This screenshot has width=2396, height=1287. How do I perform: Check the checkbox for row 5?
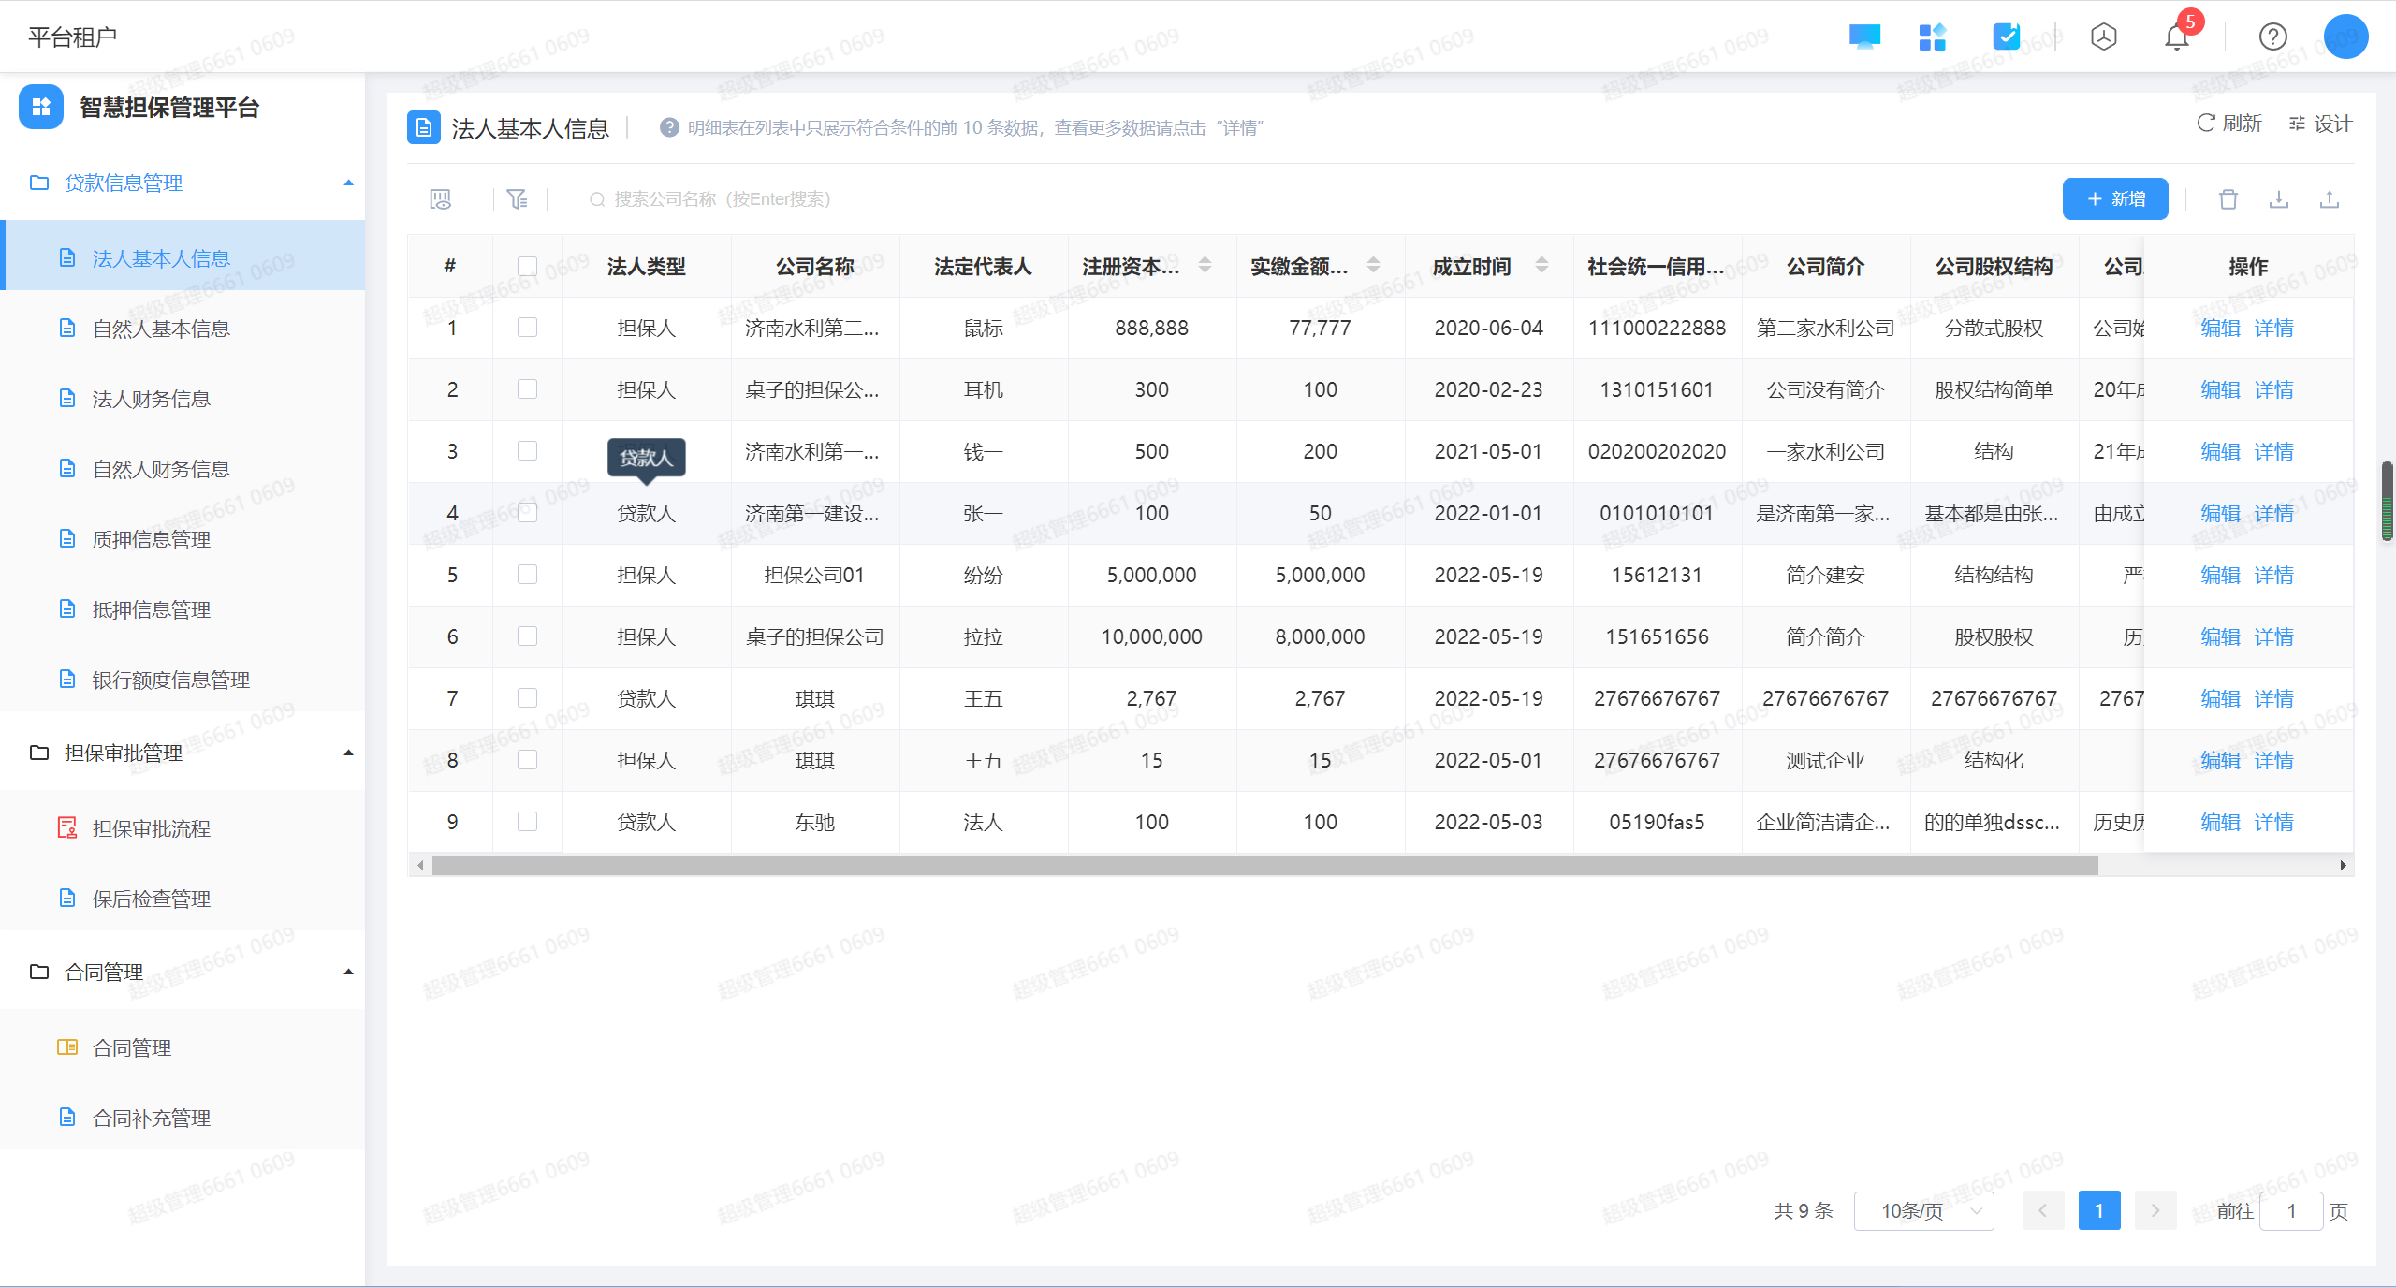(527, 575)
